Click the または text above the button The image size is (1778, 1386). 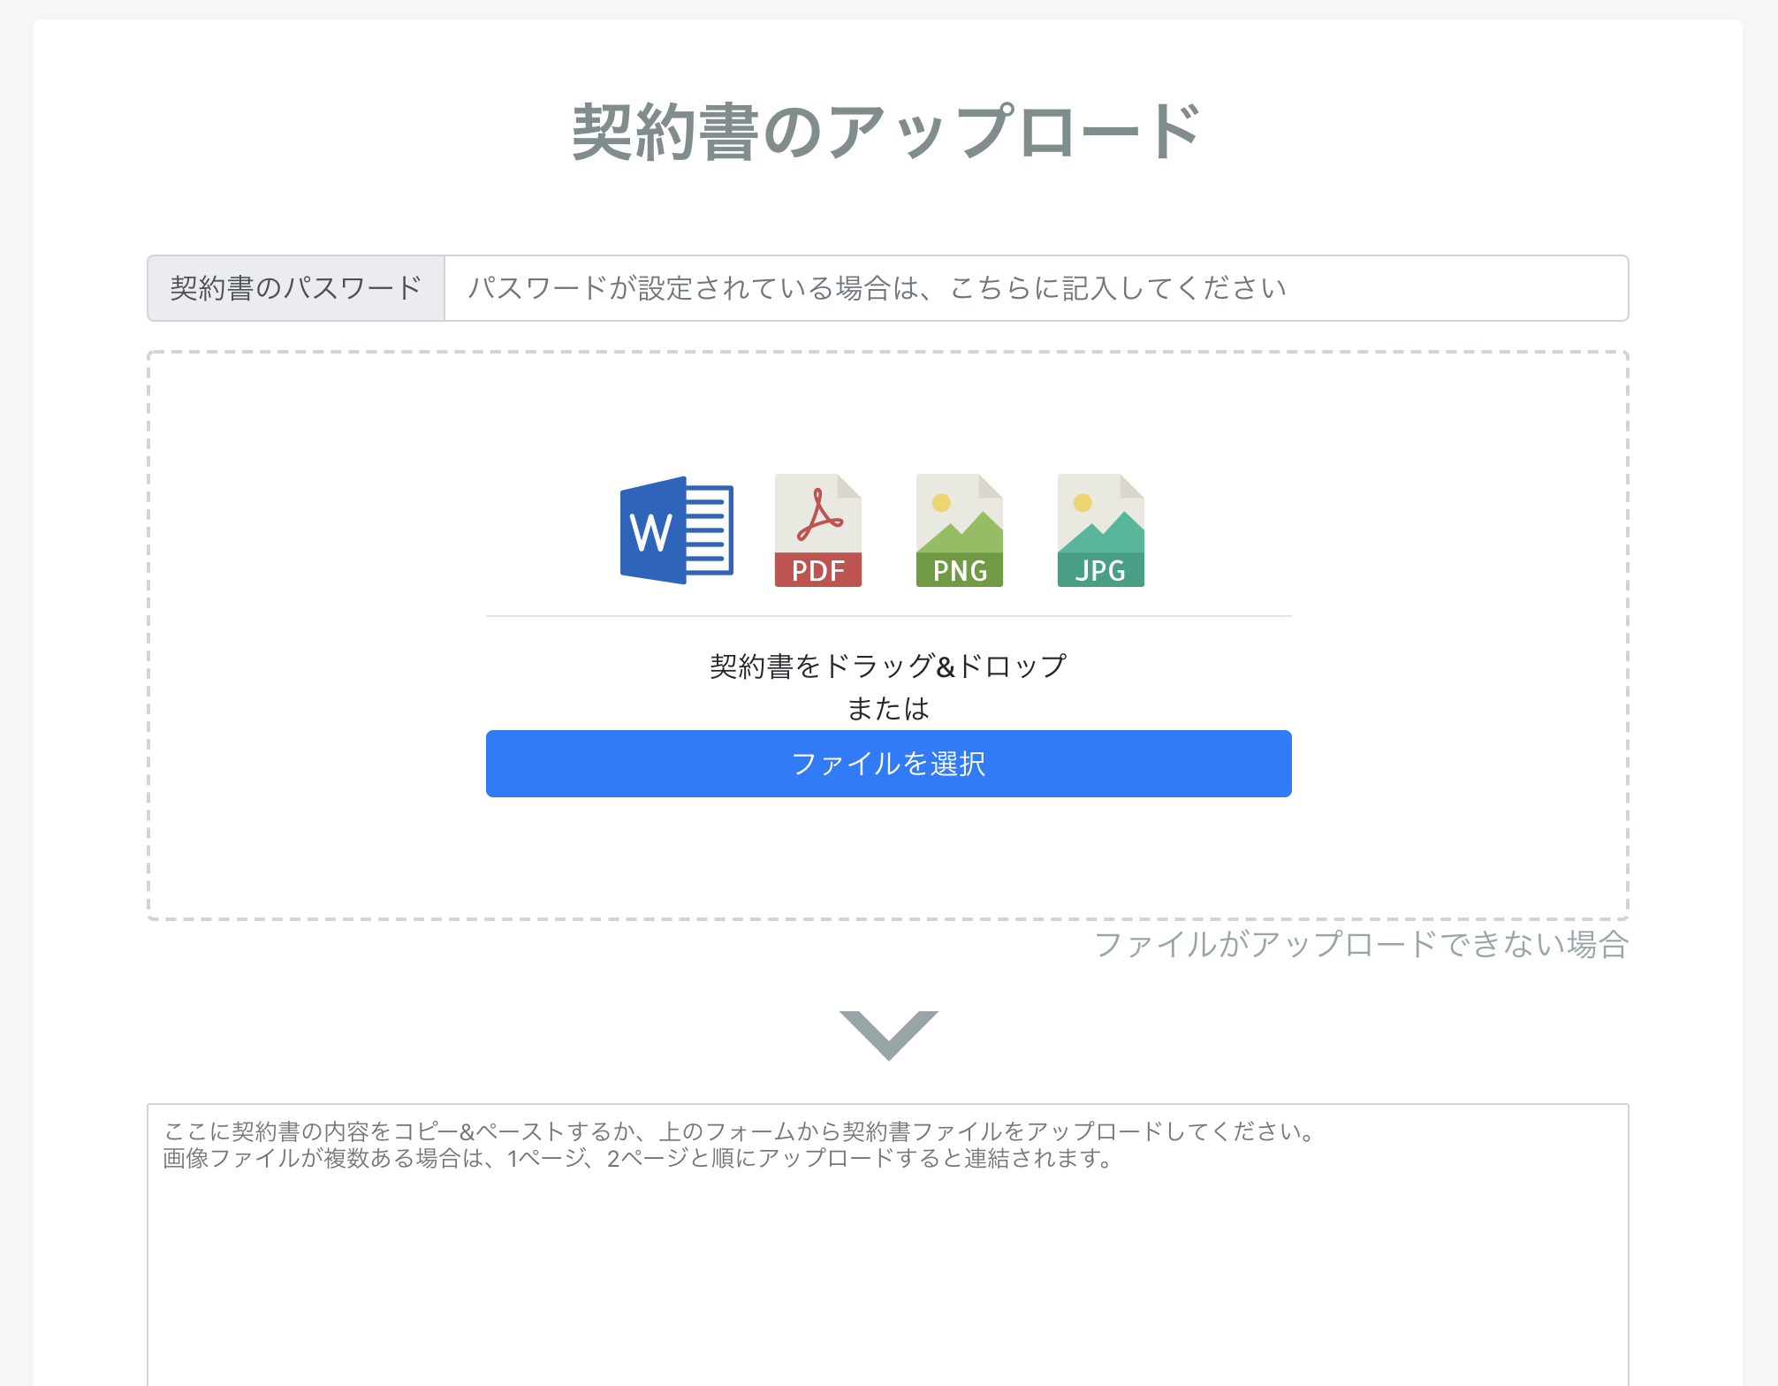click(x=889, y=708)
